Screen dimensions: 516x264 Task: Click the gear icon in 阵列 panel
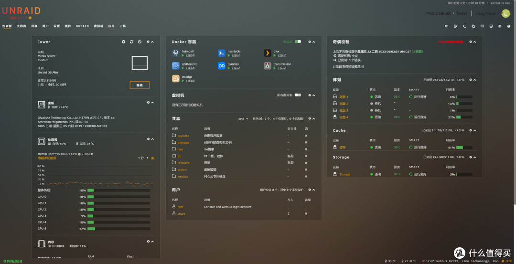[x=471, y=80]
